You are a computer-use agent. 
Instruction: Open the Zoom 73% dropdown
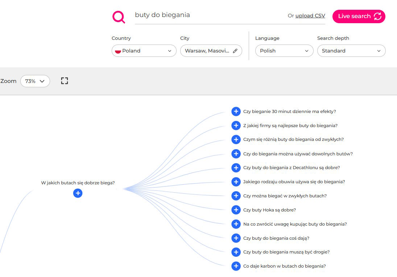coord(35,81)
